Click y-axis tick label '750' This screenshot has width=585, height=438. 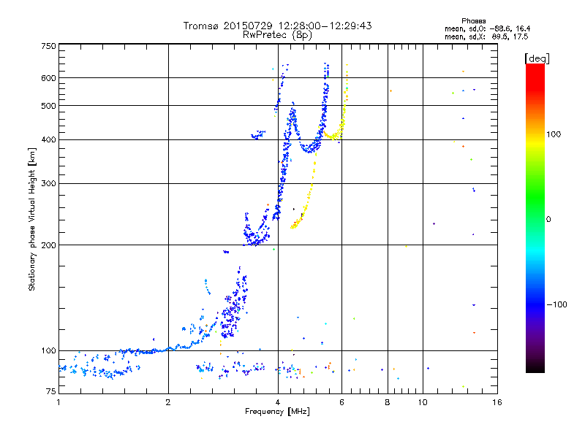[x=48, y=46]
